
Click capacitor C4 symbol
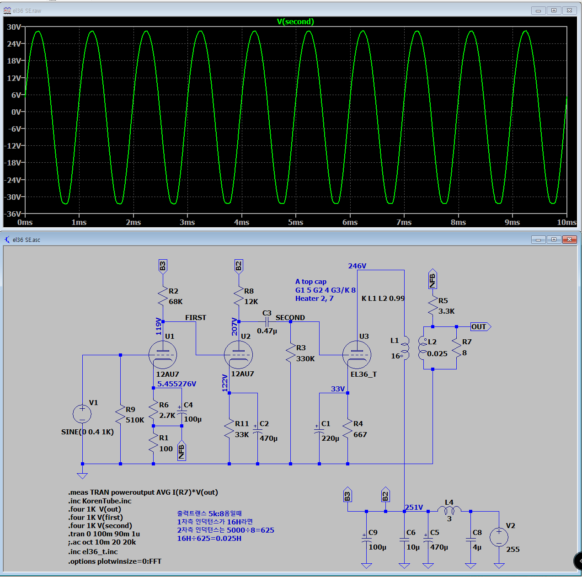pos(182,411)
